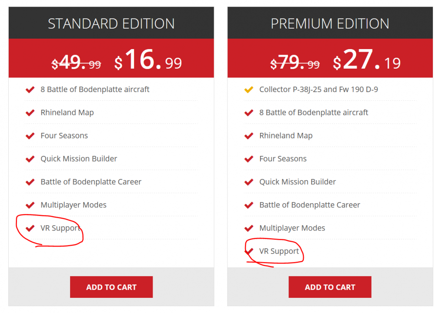The image size is (435, 313).
Task: Click the crossed-out $79.99 original price
Action: (x=295, y=63)
